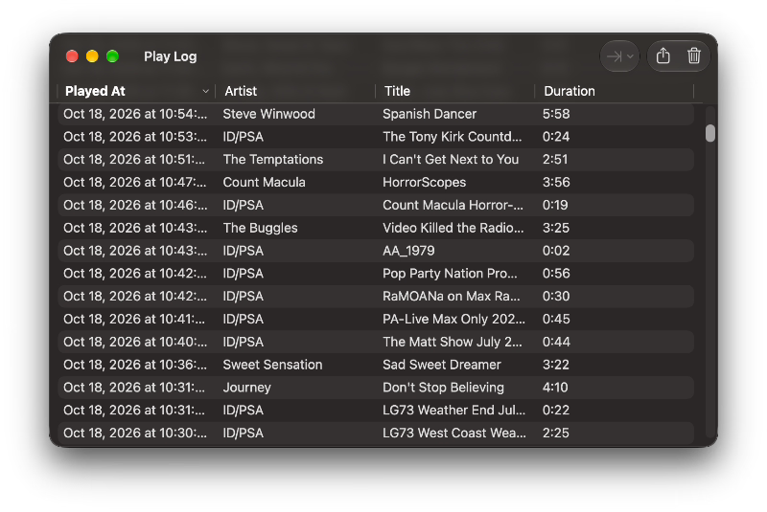Click the Oct 18, 2026 at 10:54 timestamp

pyautogui.click(x=135, y=114)
